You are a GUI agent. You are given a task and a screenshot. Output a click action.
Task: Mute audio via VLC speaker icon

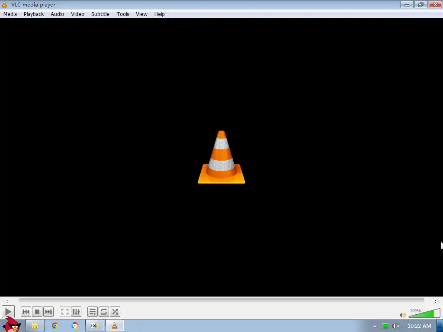point(403,315)
